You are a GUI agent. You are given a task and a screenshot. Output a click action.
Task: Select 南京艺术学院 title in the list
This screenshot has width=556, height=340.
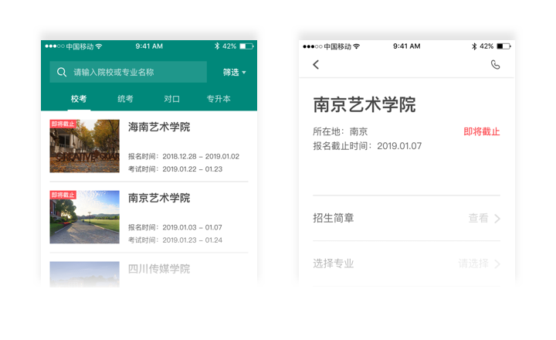[159, 198]
